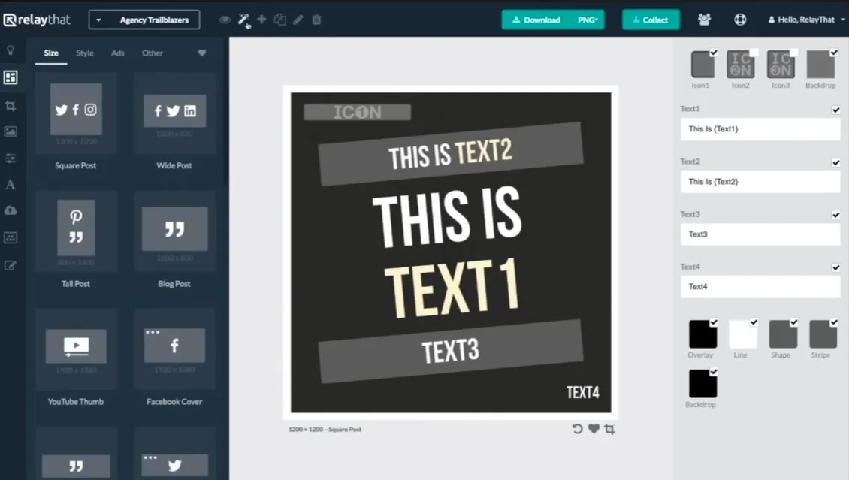Select the Tall Post layout thumbnail
This screenshot has height=480, width=849.
pos(76,233)
